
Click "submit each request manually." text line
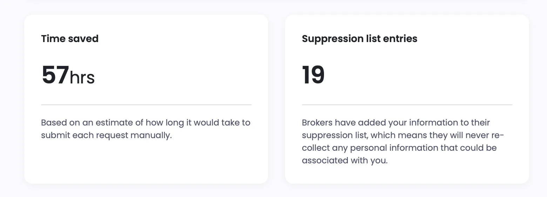(x=106, y=135)
